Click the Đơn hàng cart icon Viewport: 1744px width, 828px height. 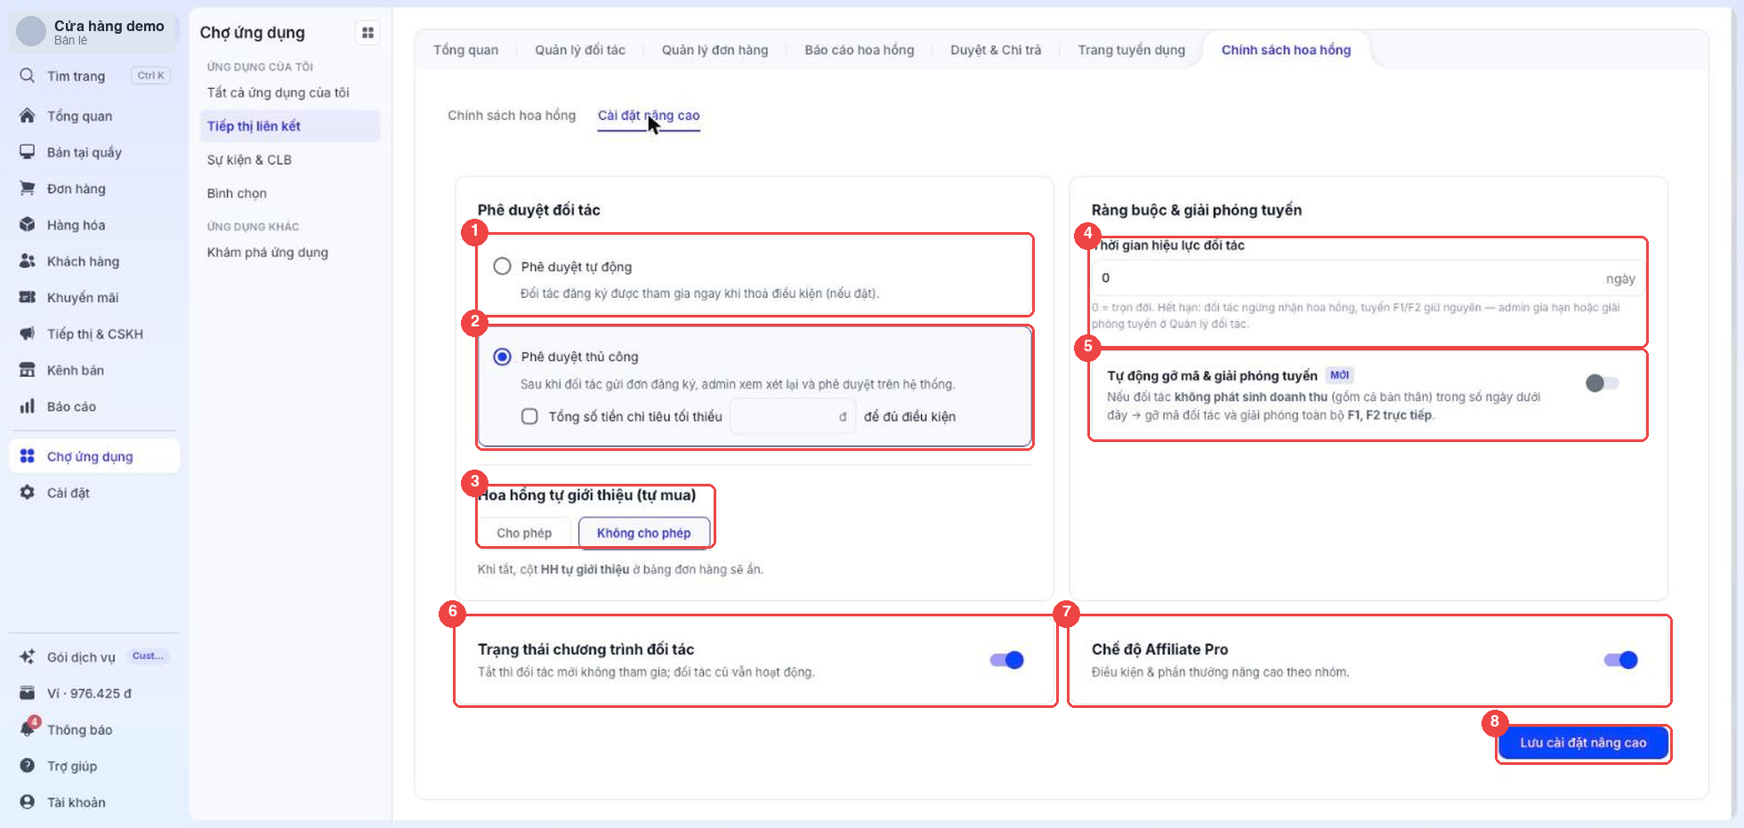[x=28, y=189]
